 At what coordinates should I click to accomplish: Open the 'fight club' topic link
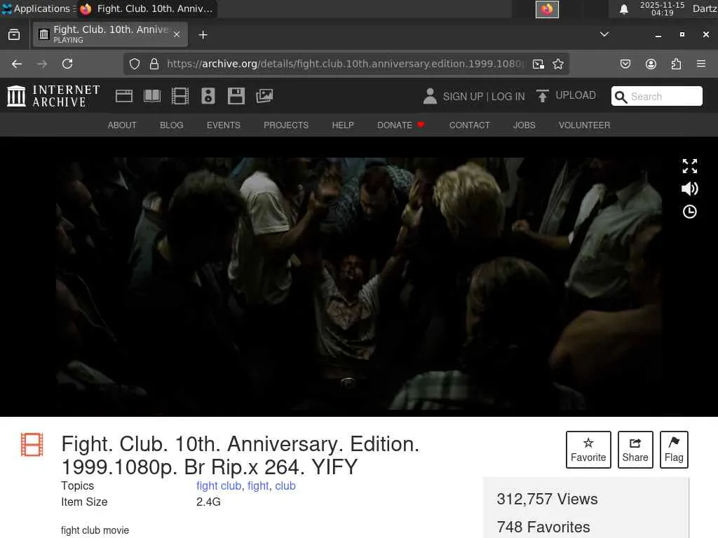tap(219, 486)
